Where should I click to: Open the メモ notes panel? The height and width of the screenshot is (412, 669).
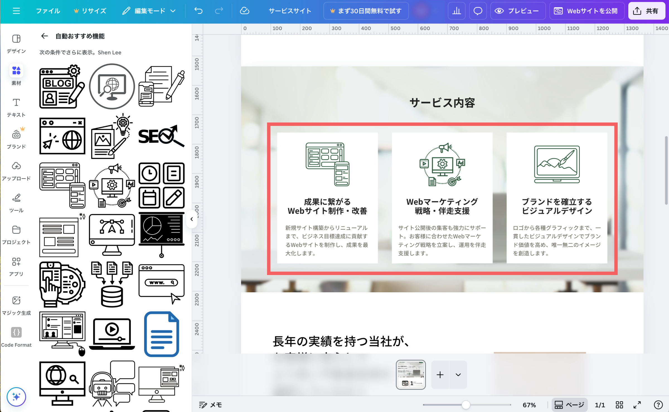click(x=210, y=405)
